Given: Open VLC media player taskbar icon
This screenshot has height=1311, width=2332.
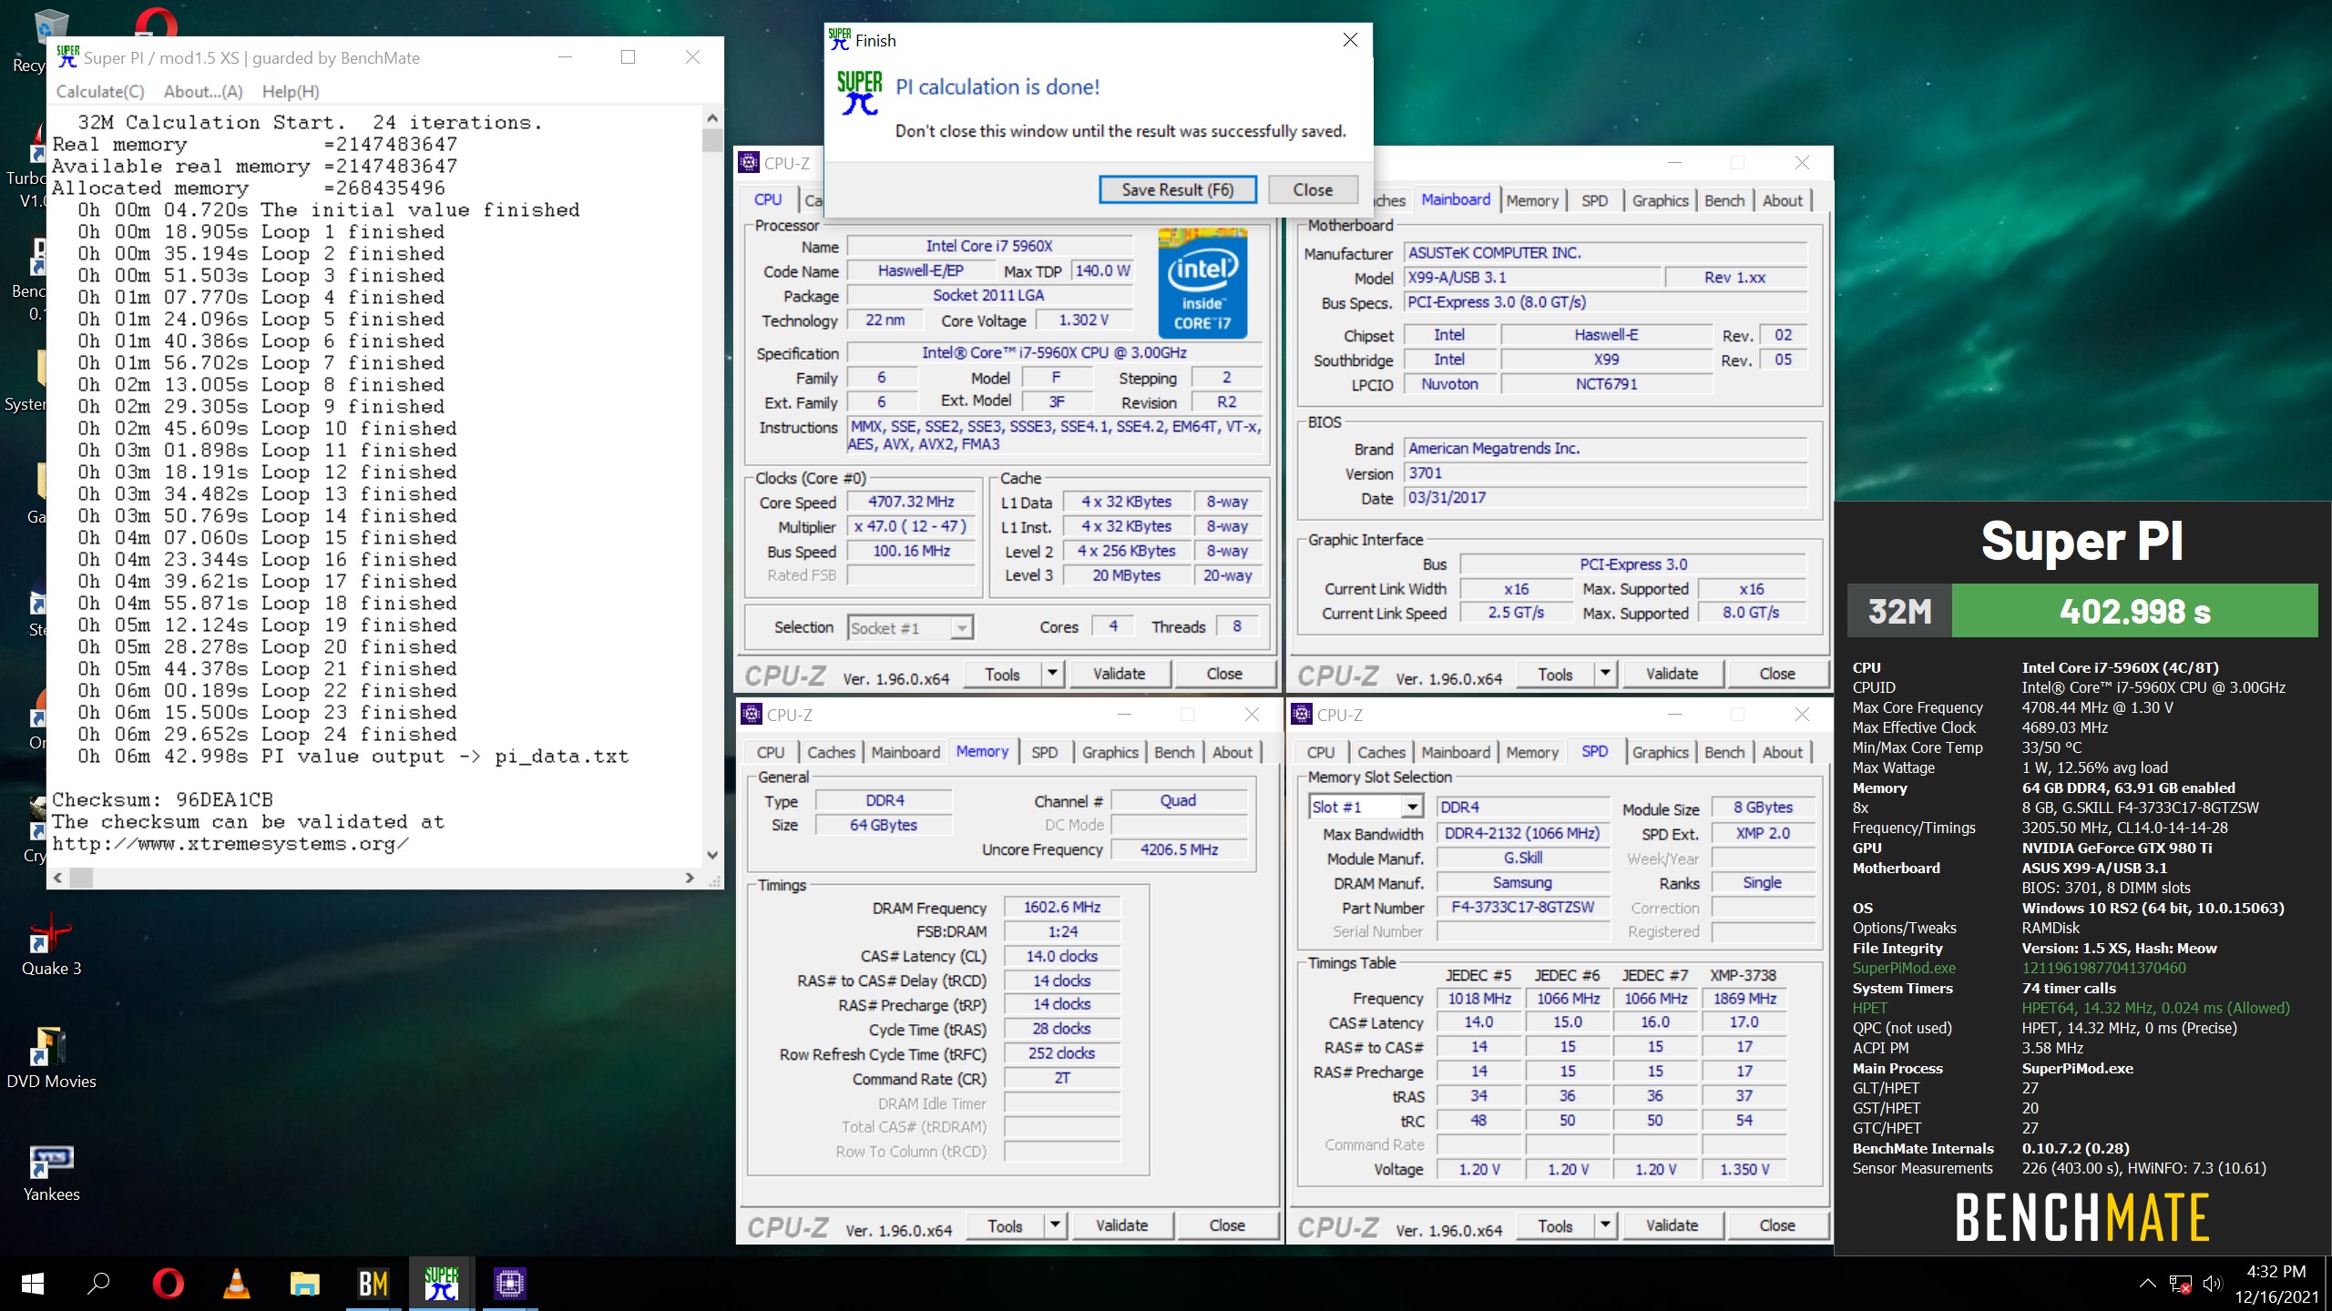Looking at the screenshot, I should 237,1284.
